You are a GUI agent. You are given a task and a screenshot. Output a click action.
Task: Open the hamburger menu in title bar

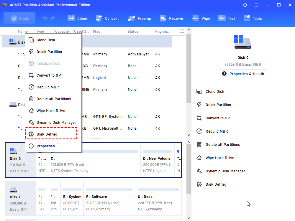256,5
